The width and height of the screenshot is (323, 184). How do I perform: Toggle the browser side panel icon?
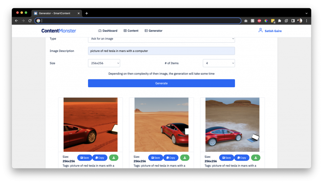pyautogui.click(x=293, y=21)
